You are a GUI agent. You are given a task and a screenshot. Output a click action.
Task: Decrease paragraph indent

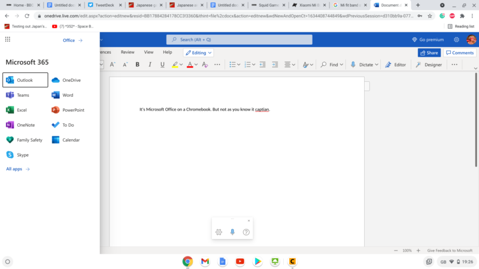click(262, 65)
